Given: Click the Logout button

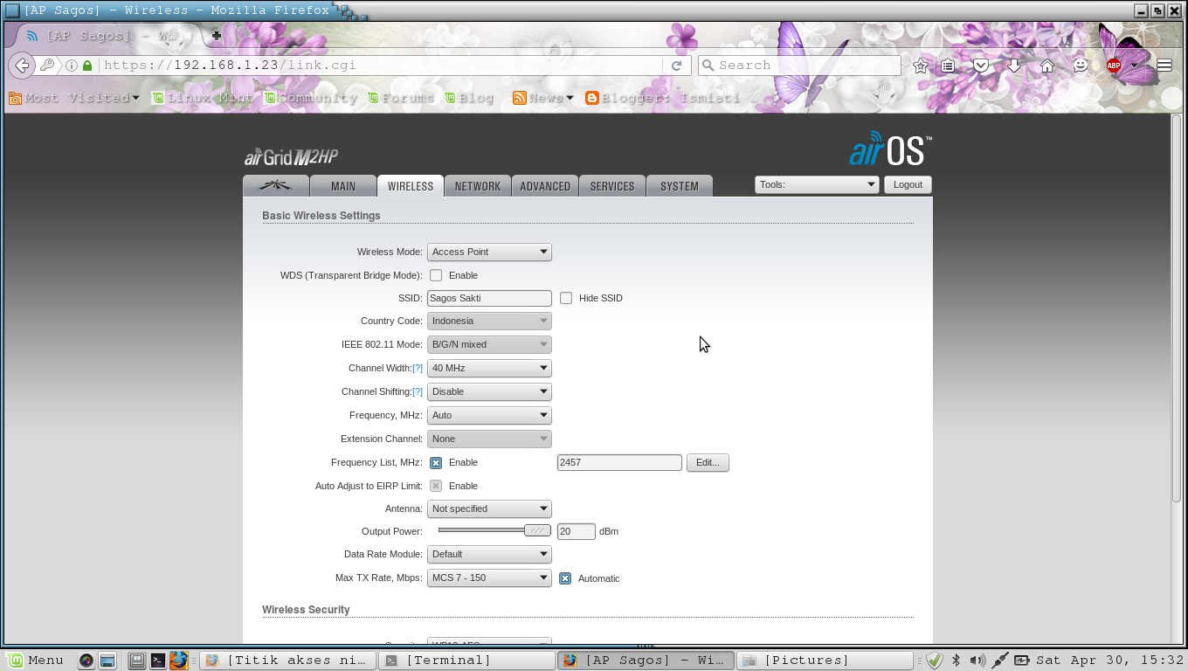Looking at the screenshot, I should pos(907,184).
